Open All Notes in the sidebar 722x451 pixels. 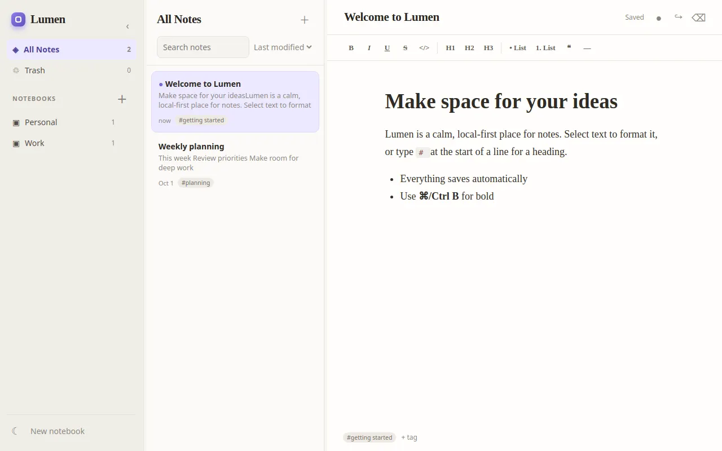click(x=72, y=50)
